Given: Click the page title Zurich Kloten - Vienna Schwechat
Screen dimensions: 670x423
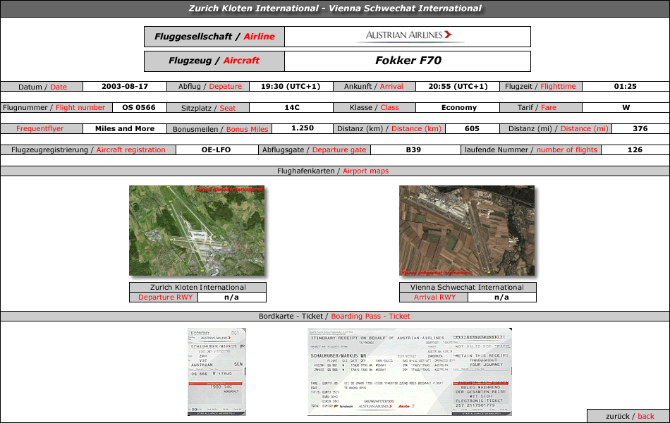Looking at the screenshot, I should [335, 8].
